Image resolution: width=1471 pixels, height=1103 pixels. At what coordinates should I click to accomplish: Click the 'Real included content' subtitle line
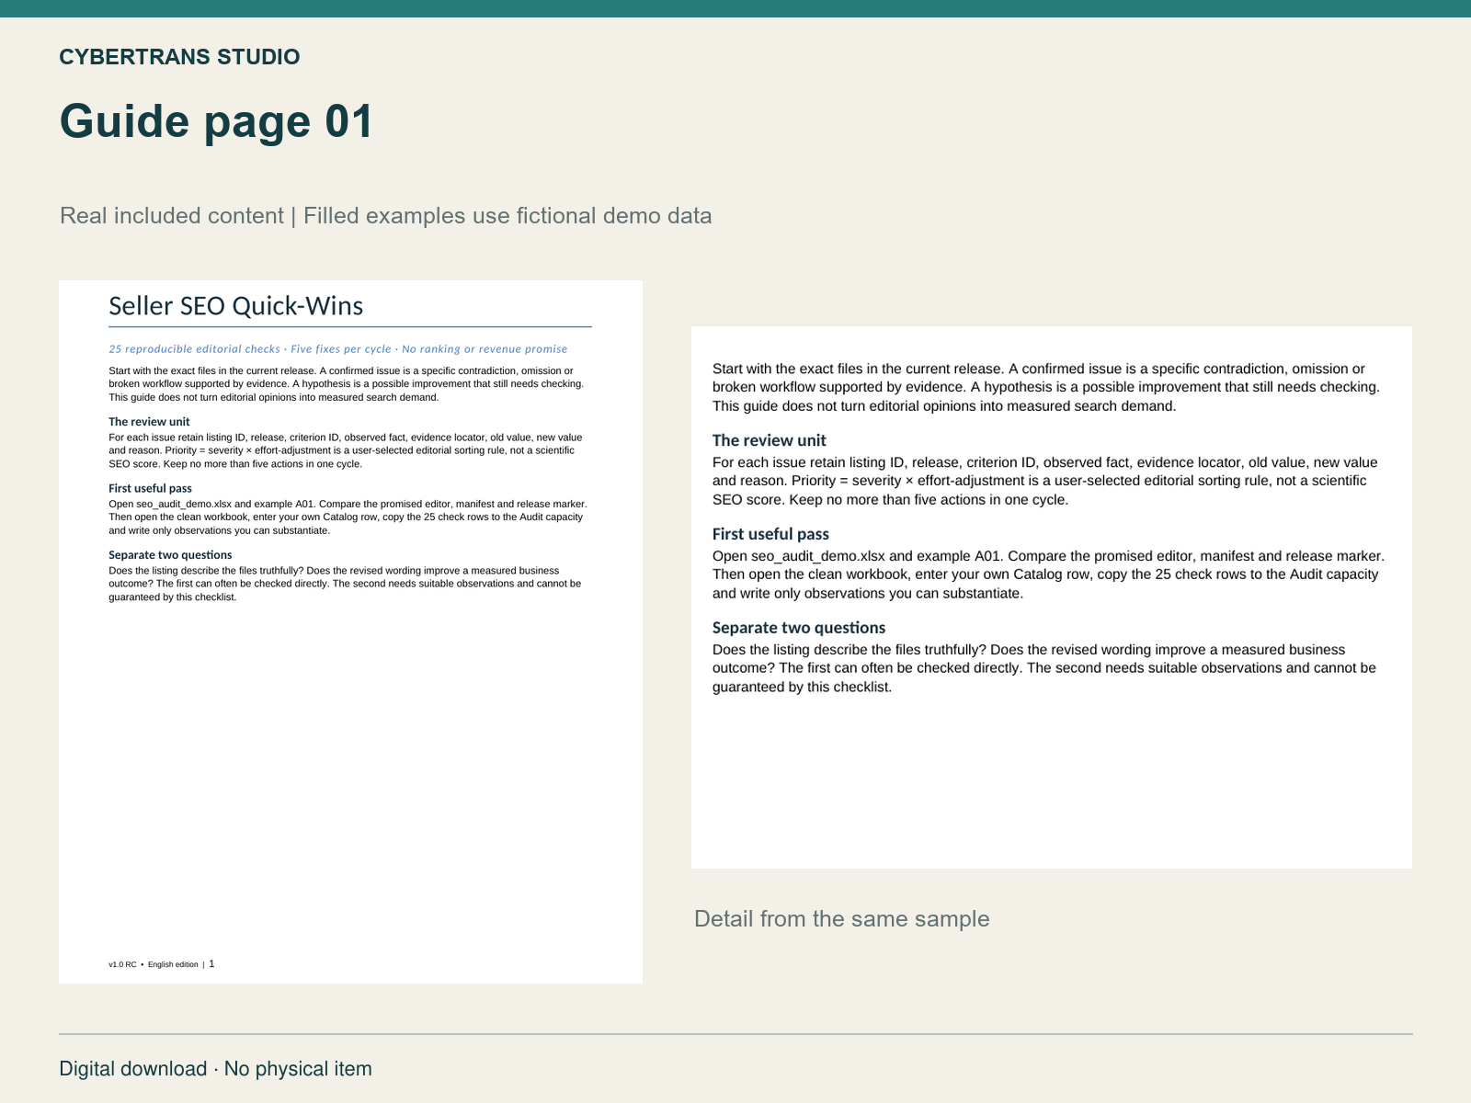tap(385, 216)
